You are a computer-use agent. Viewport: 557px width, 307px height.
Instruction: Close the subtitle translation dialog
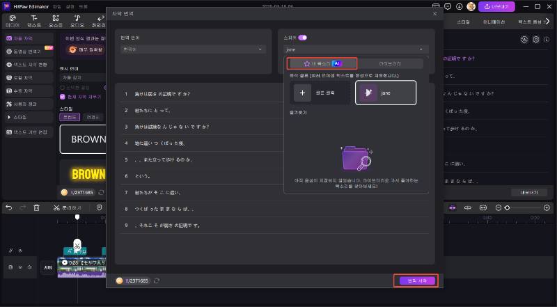tap(434, 13)
